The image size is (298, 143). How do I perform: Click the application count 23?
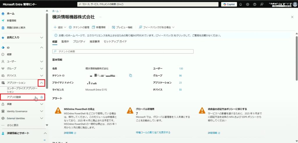(180, 83)
